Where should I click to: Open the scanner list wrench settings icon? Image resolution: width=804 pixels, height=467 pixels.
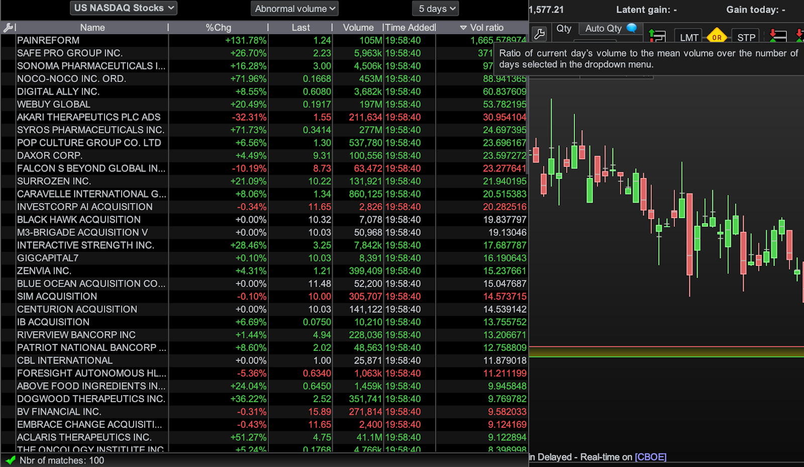pos(8,28)
